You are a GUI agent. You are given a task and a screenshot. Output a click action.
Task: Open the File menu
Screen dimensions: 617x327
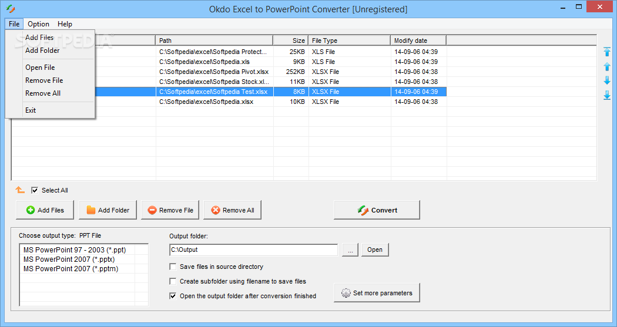pyautogui.click(x=14, y=24)
